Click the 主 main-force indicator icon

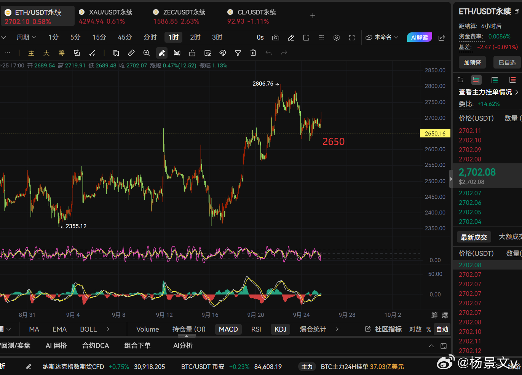coord(31,53)
